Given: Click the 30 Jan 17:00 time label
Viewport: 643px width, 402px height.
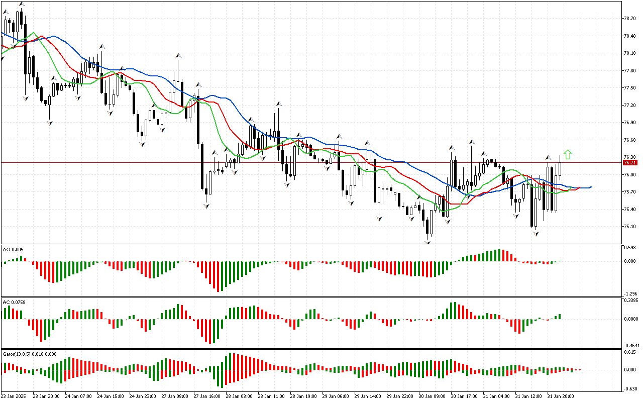Looking at the screenshot, I should [x=464, y=396].
